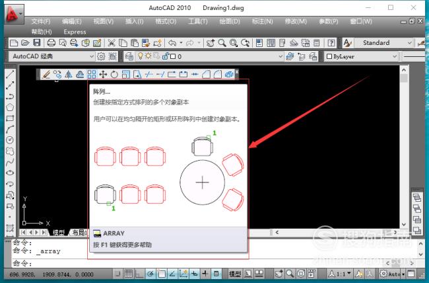Open the application menu A button
Screen dimensions: 429x283
click(14, 14)
